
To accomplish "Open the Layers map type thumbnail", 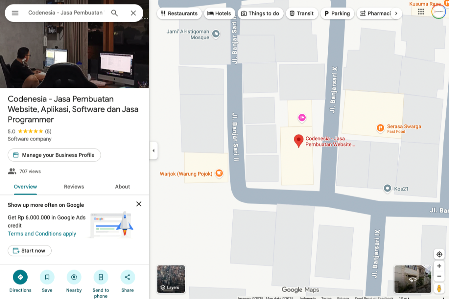I will pos(171,279).
